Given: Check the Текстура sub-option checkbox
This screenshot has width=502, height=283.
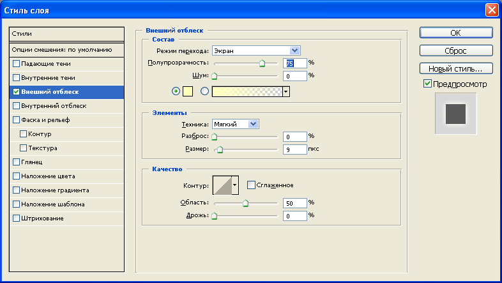Looking at the screenshot, I should pos(24,148).
